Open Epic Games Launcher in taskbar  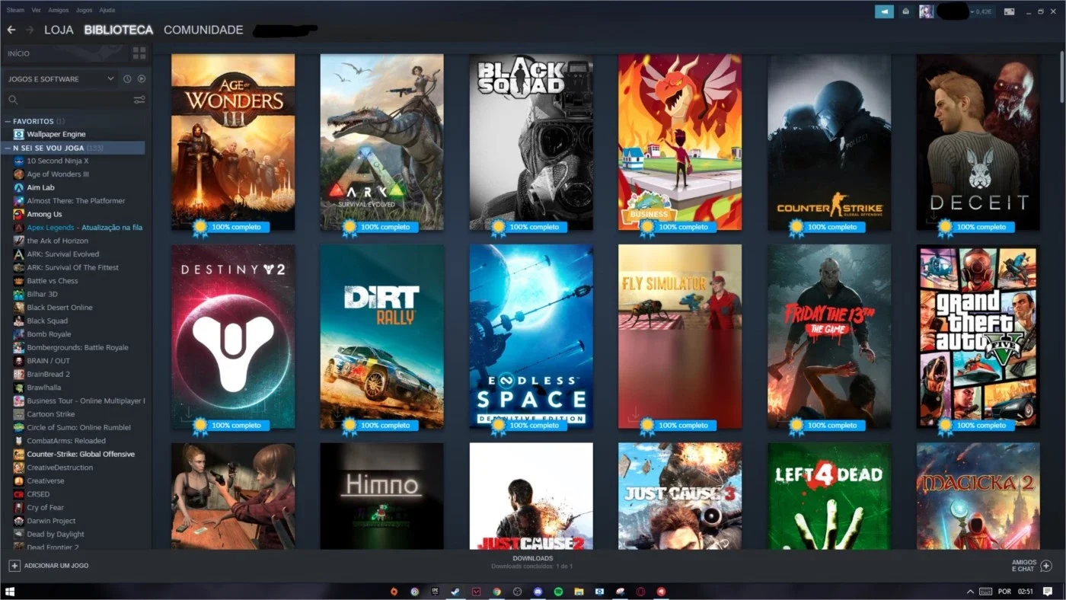pos(436,592)
